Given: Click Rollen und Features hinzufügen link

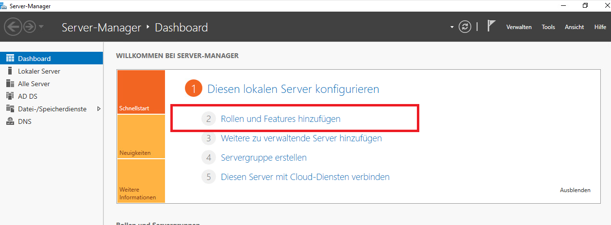Looking at the screenshot, I should click(x=281, y=119).
